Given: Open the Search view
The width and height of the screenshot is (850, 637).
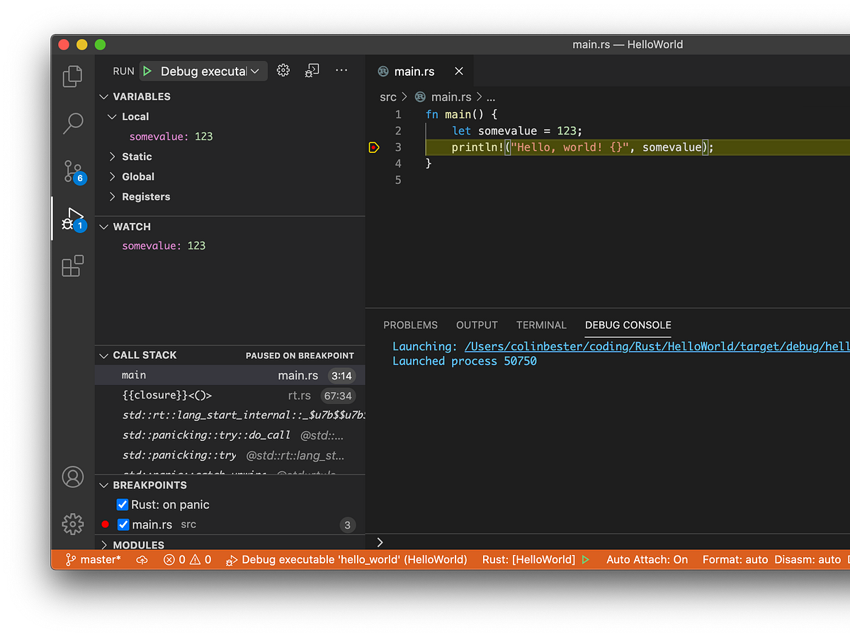Looking at the screenshot, I should [72, 123].
